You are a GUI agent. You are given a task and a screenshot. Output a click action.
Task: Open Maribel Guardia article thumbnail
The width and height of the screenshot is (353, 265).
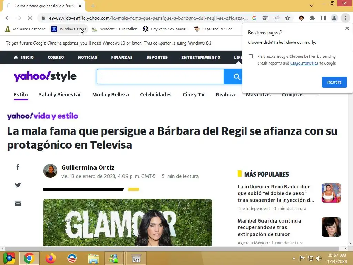[331, 227]
